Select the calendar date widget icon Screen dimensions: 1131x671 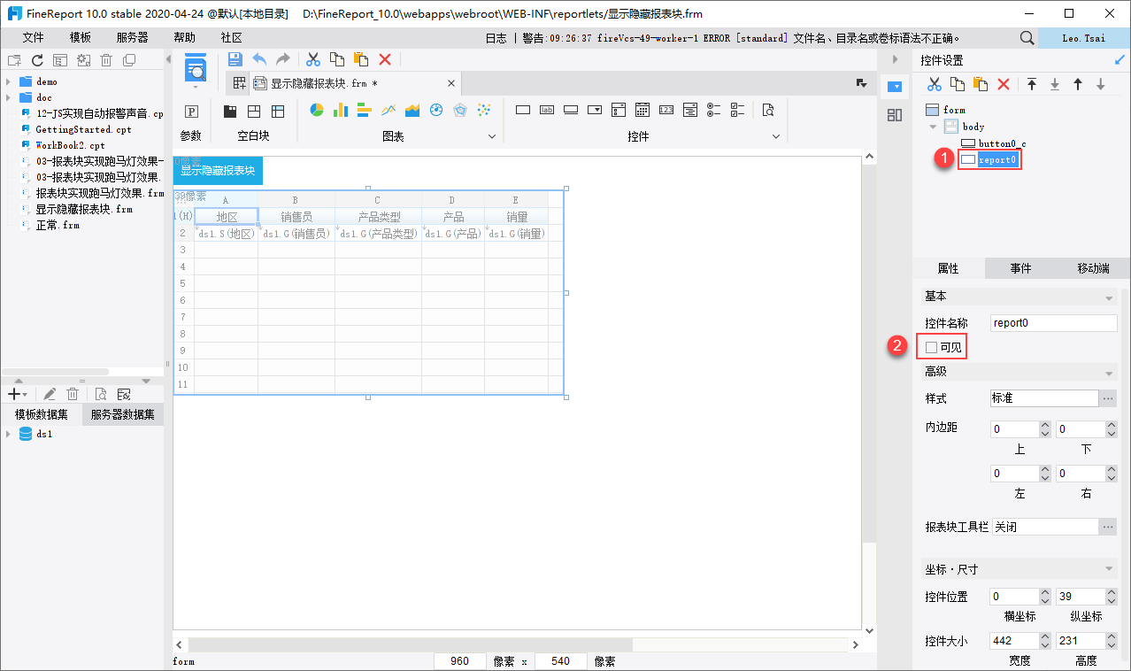(642, 110)
